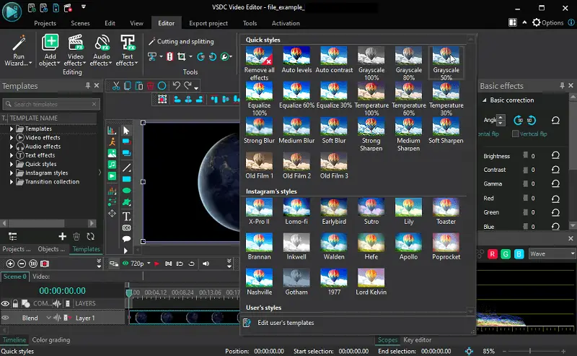Click the undo arrow in editor toolbar
This screenshot has width=577, height=356.
[176, 86]
